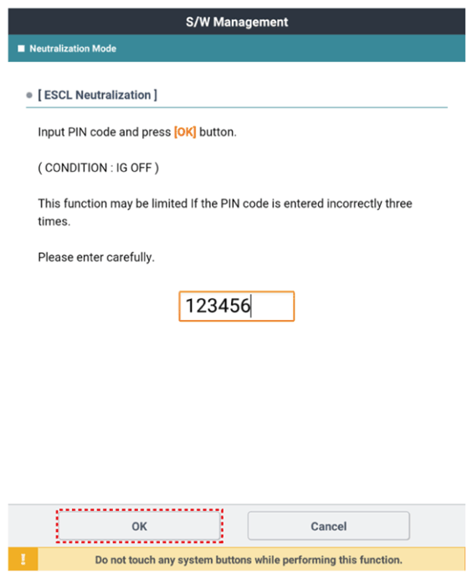Screen dimensions: 473x579
Task: Click the Neutralization Mode header label
Action: 73,49
